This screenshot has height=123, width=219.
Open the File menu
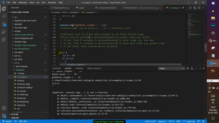click(8, 2)
